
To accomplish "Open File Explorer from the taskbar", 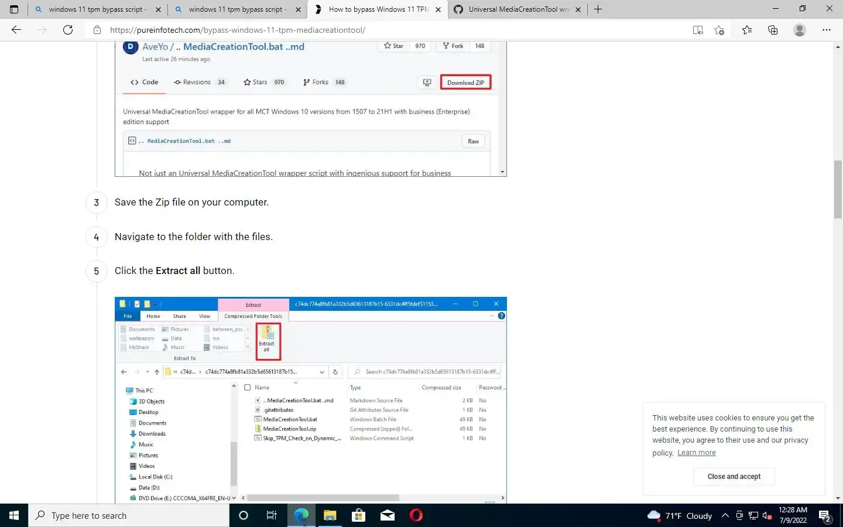I will pos(330,515).
